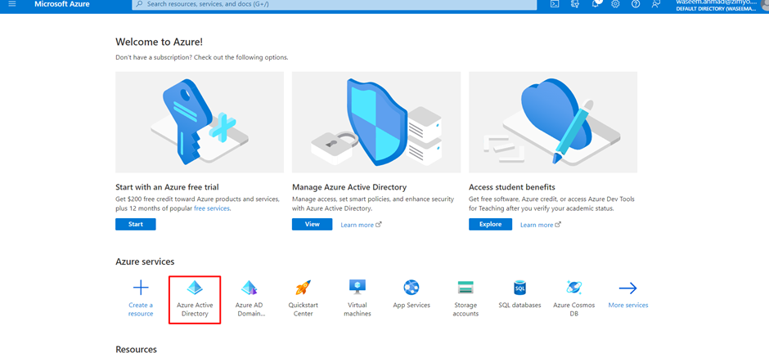This screenshot has width=769, height=353.
Task: Click the Create a resource label
Action: (x=141, y=310)
